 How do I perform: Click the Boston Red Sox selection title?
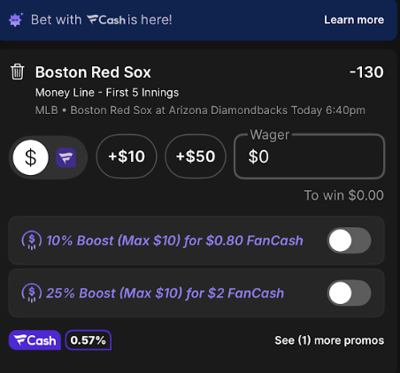(93, 72)
